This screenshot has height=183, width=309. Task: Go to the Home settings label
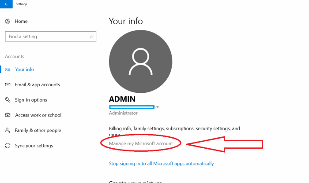tap(21, 21)
